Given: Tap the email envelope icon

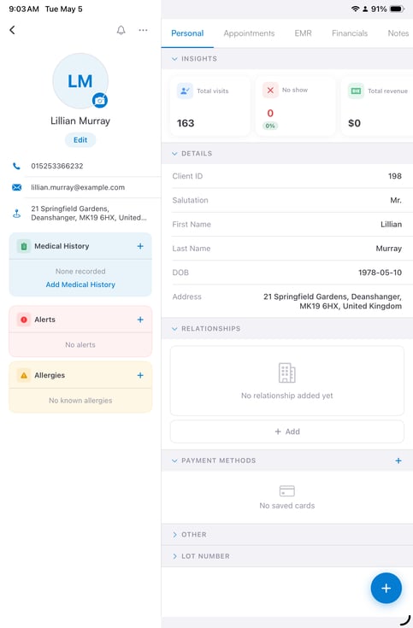Looking at the screenshot, I should pyautogui.click(x=16, y=187).
